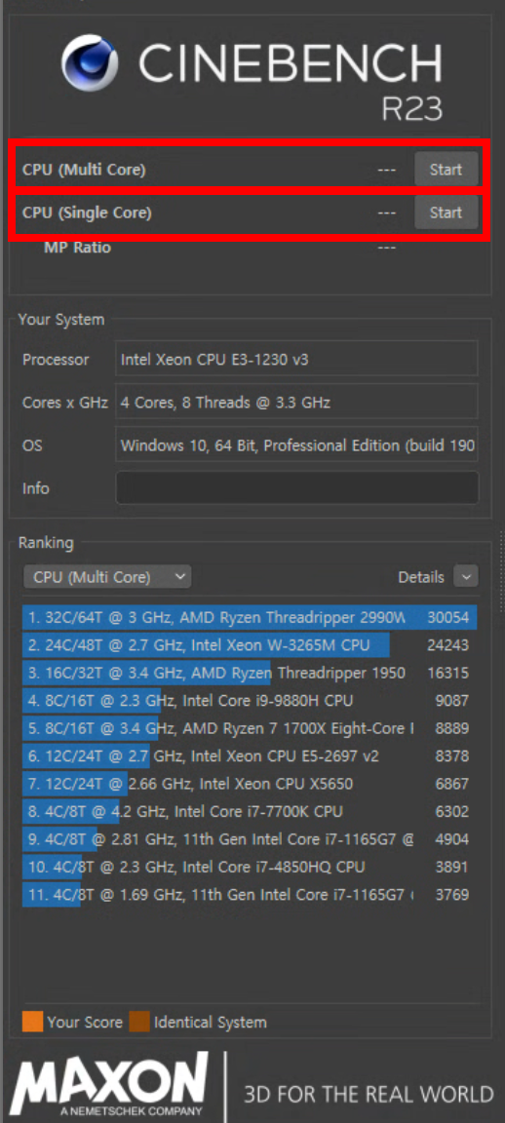505x1123 pixels.
Task: Click the Processor field Intel Xeon E3-1230 v3
Action: (x=296, y=358)
